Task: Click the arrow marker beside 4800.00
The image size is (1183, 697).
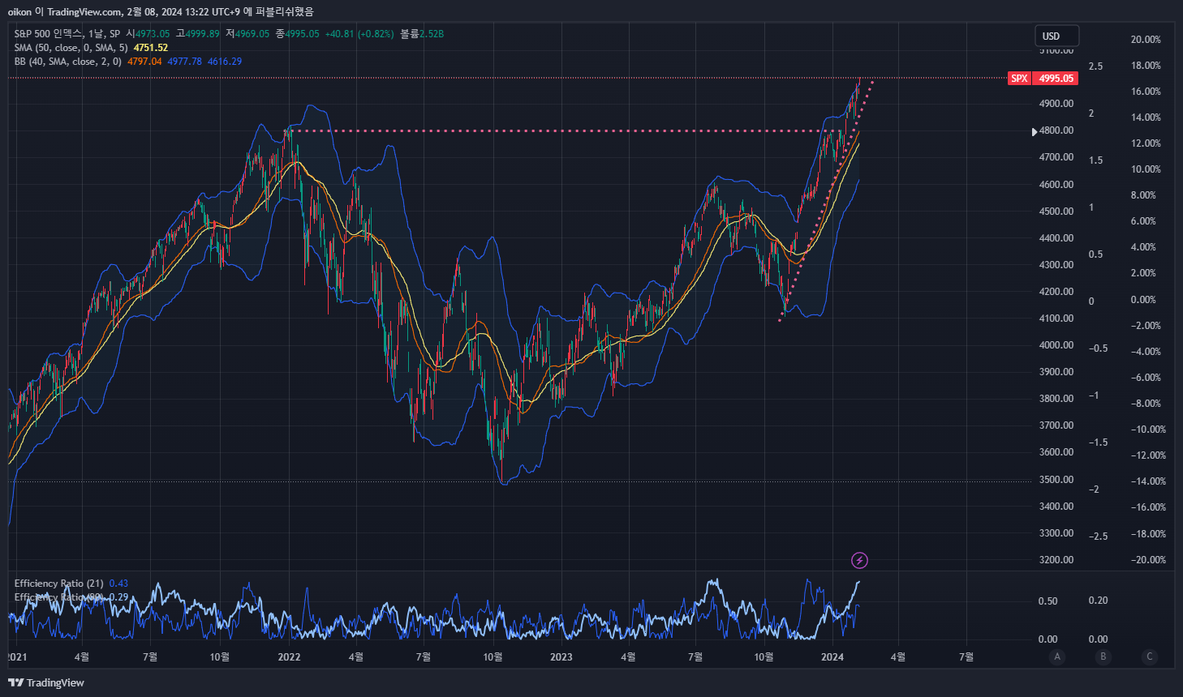Action: click(x=1035, y=131)
